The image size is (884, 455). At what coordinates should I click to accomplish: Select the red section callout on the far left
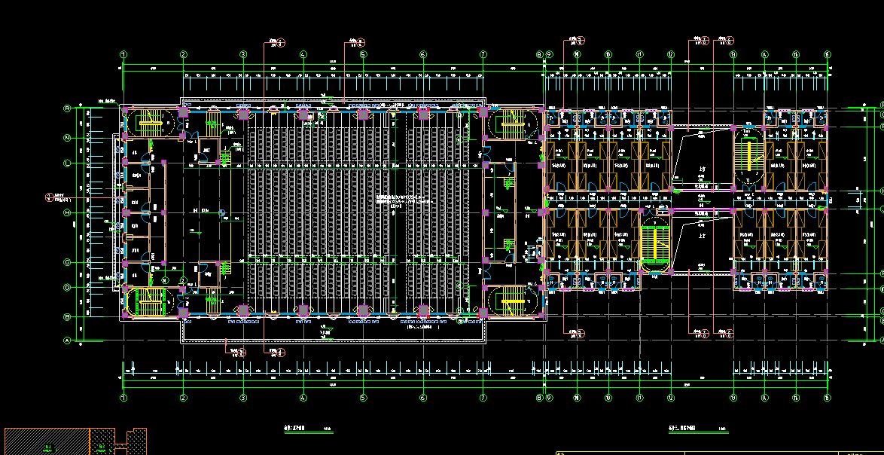tap(50, 197)
